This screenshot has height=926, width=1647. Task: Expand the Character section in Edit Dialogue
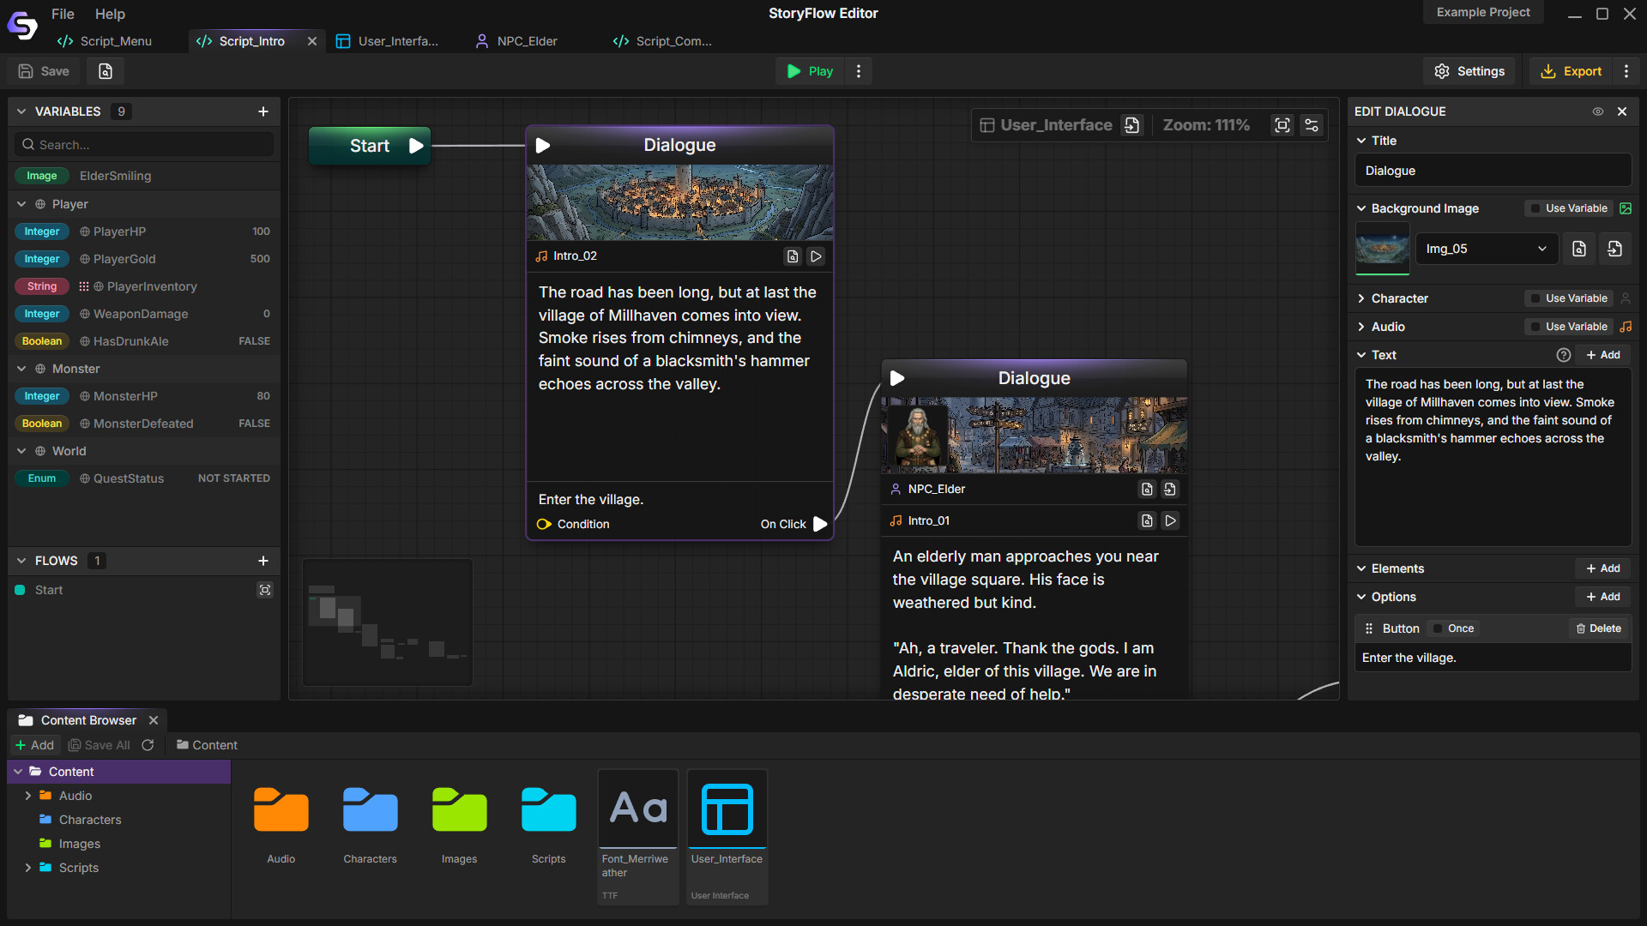pyautogui.click(x=1361, y=298)
